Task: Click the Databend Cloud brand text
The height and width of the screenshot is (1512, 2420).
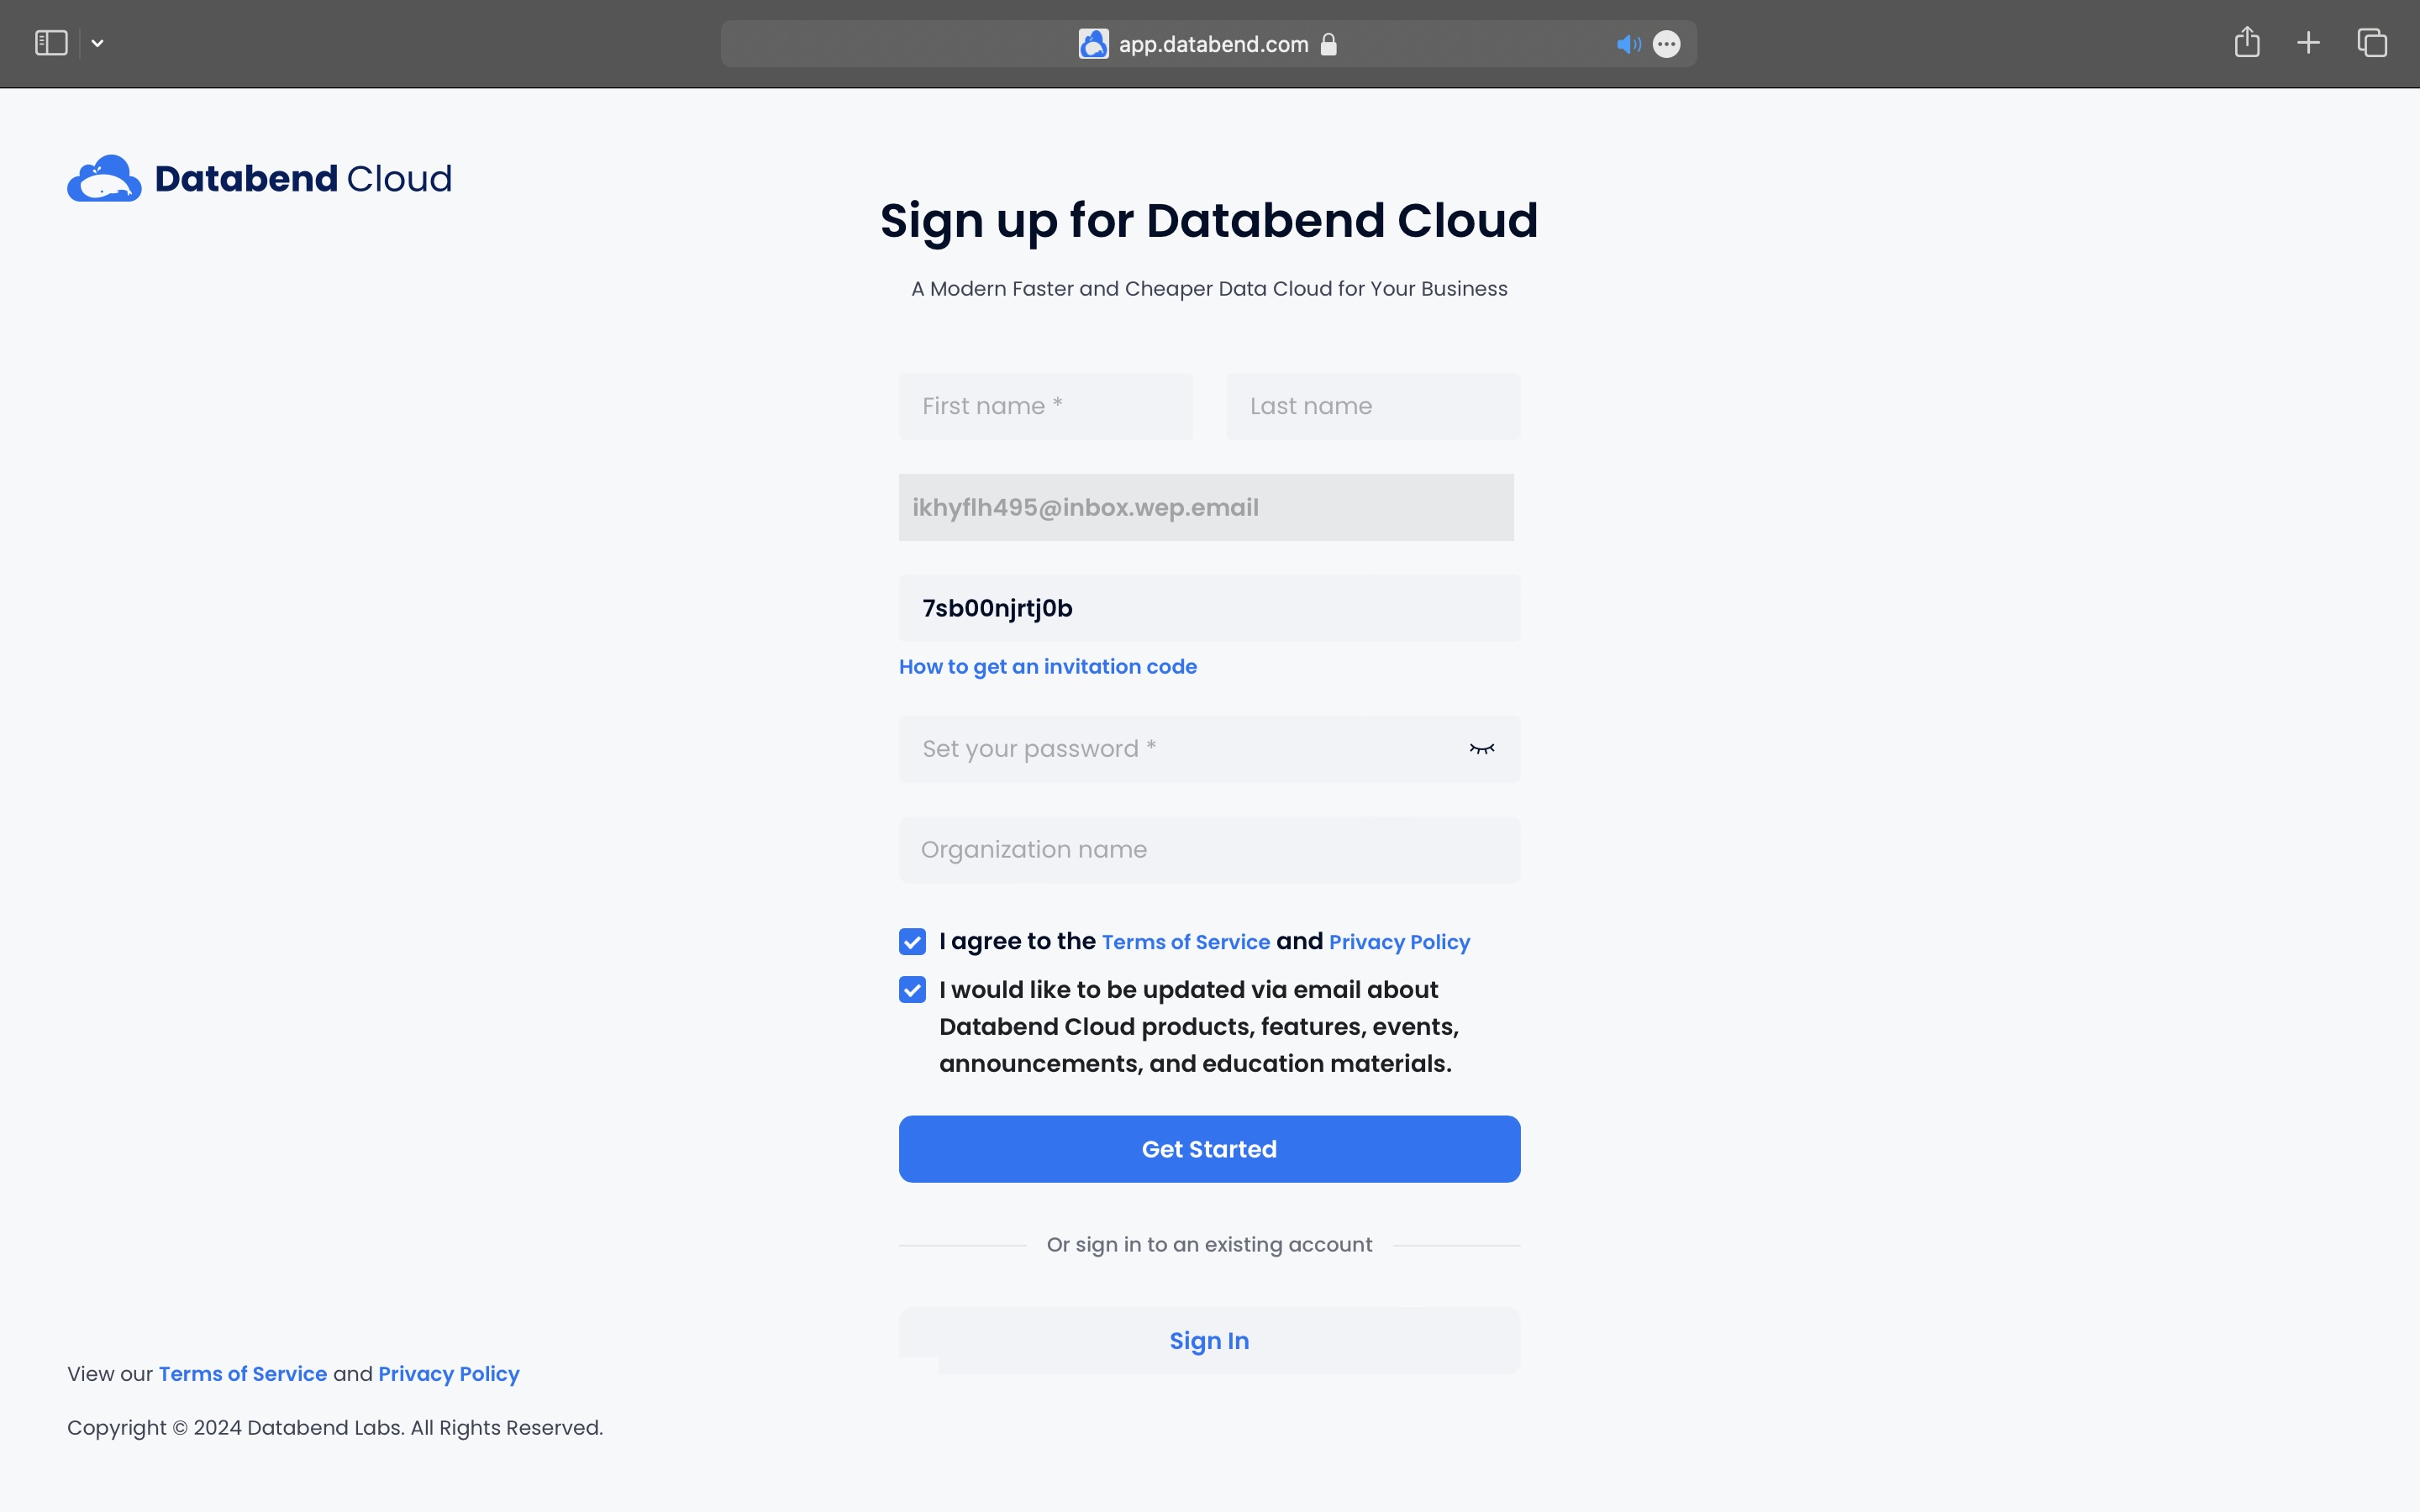Action: 303,178
